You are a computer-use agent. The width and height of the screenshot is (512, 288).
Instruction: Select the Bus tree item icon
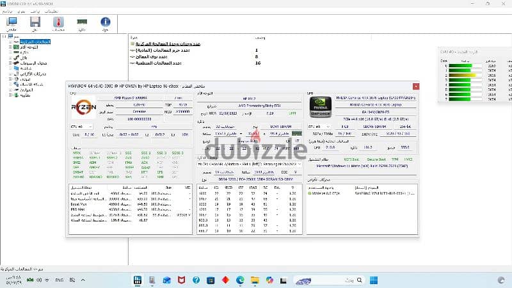coord(16,58)
